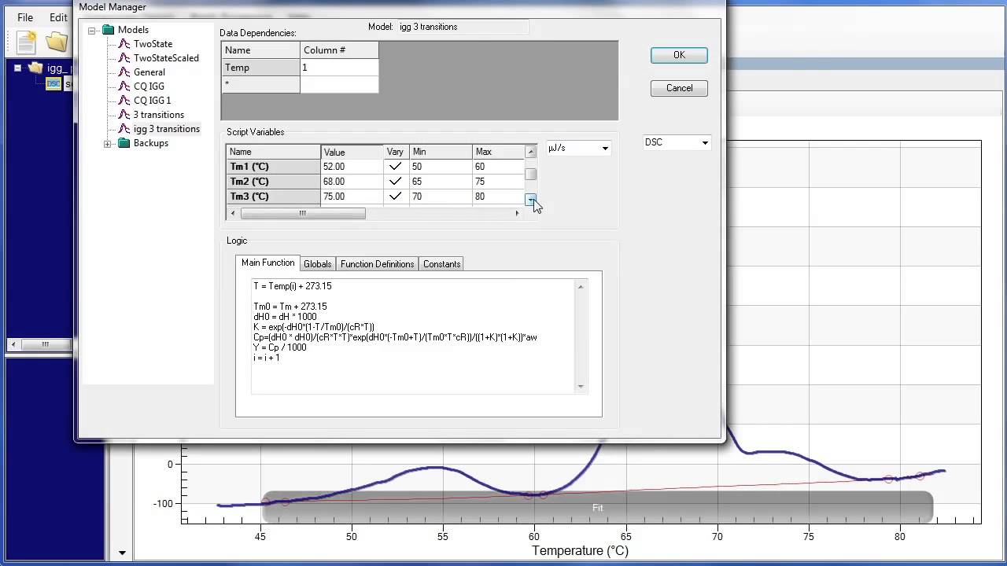
Task: Switch to the Globals tab
Action: point(317,264)
